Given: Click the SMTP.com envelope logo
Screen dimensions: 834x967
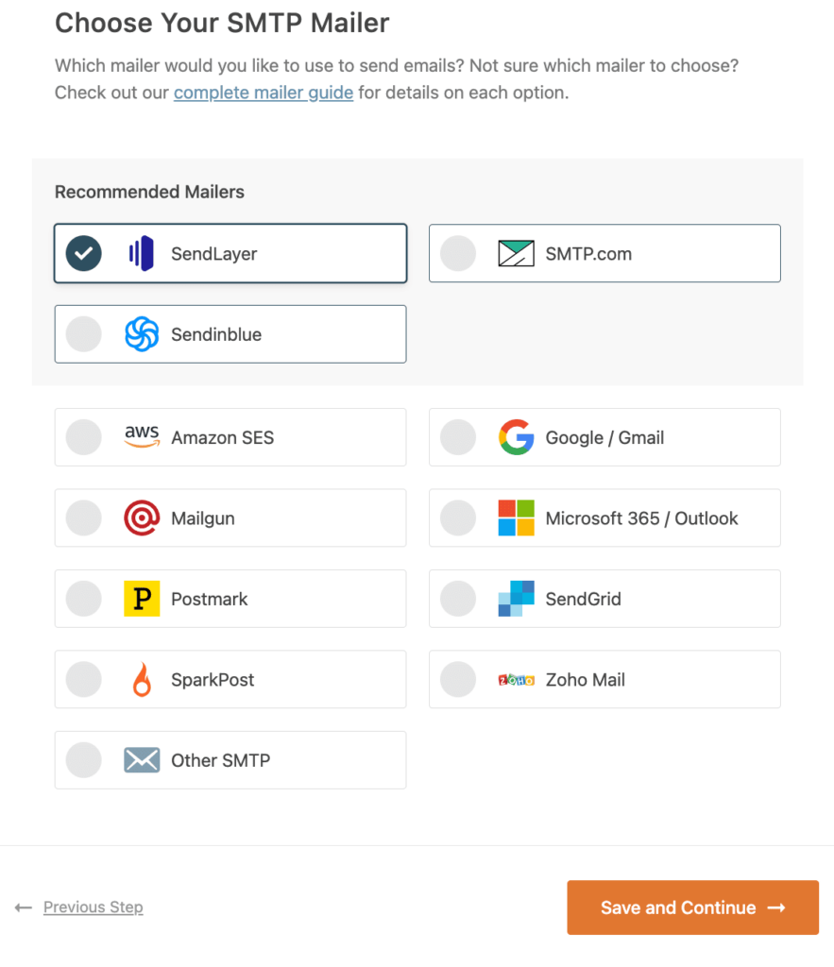Looking at the screenshot, I should point(516,253).
